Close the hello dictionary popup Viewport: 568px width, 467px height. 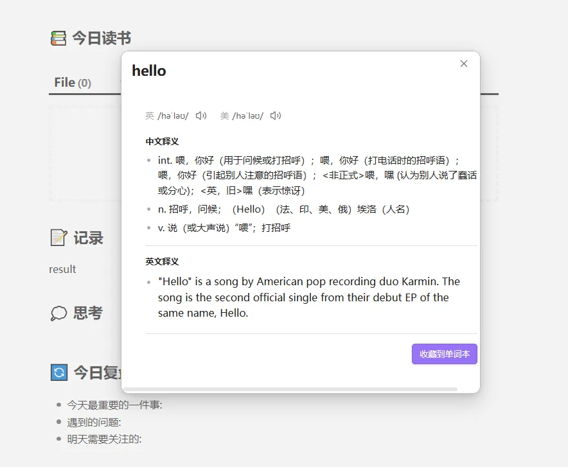point(464,64)
